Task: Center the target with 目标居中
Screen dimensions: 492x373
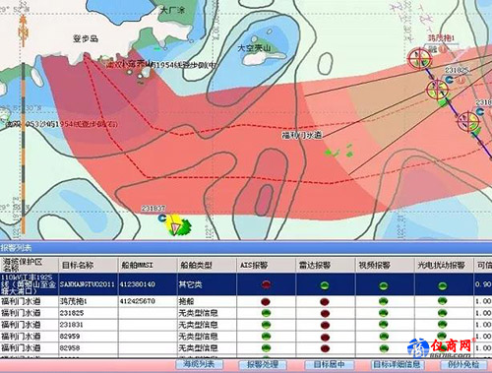Action: [x=329, y=364]
